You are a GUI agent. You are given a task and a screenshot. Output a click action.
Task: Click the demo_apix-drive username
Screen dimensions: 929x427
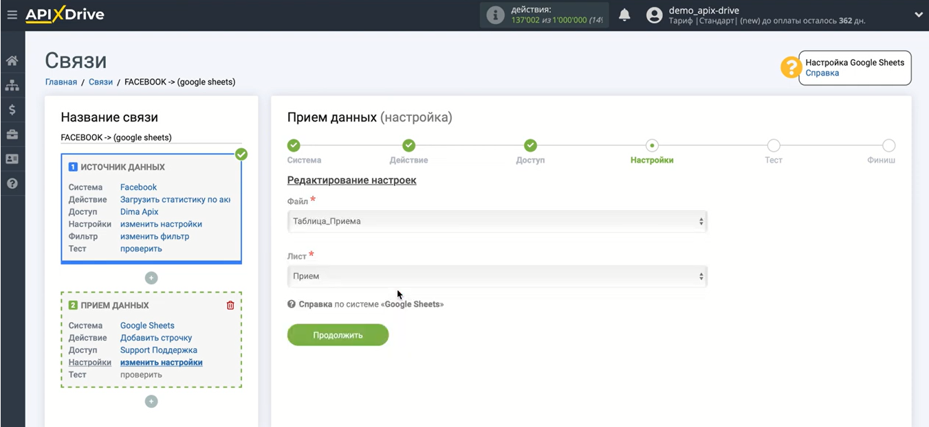703,10
